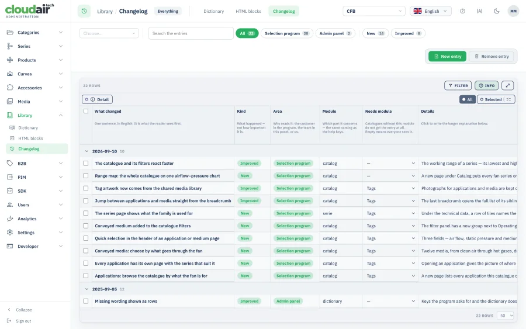Show only Selected rows
Image resolution: width=526 pixels, height=329 pixels.
(491, 99)
